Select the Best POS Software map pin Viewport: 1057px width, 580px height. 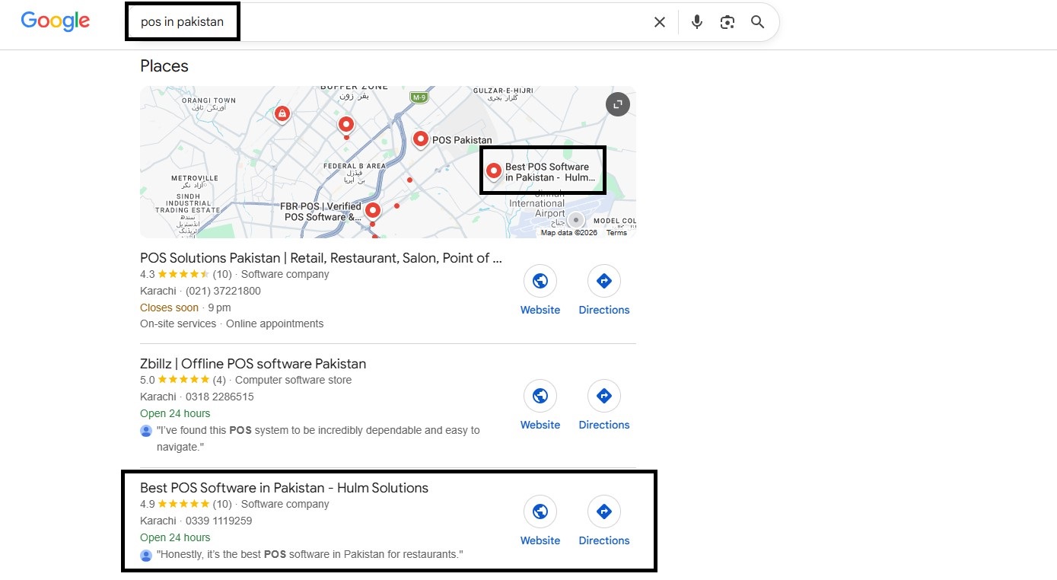[x=493, y=172]
